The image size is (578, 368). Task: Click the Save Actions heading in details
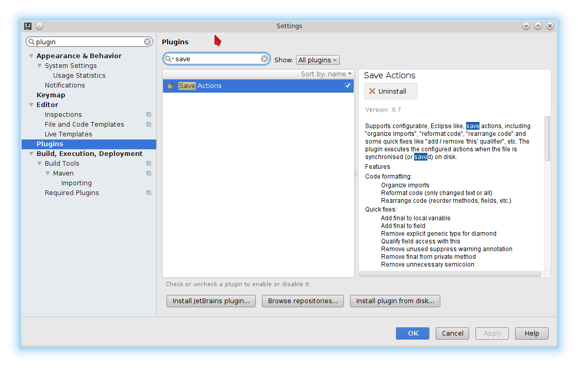[390, 76]
